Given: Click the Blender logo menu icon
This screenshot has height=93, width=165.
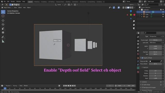Looking at the screenshot, I should pos(2,2).
